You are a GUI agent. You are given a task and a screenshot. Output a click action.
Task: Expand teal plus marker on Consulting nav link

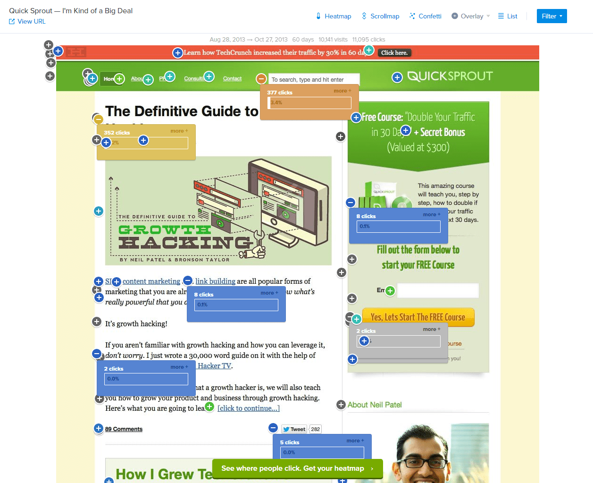pos(209,76)
